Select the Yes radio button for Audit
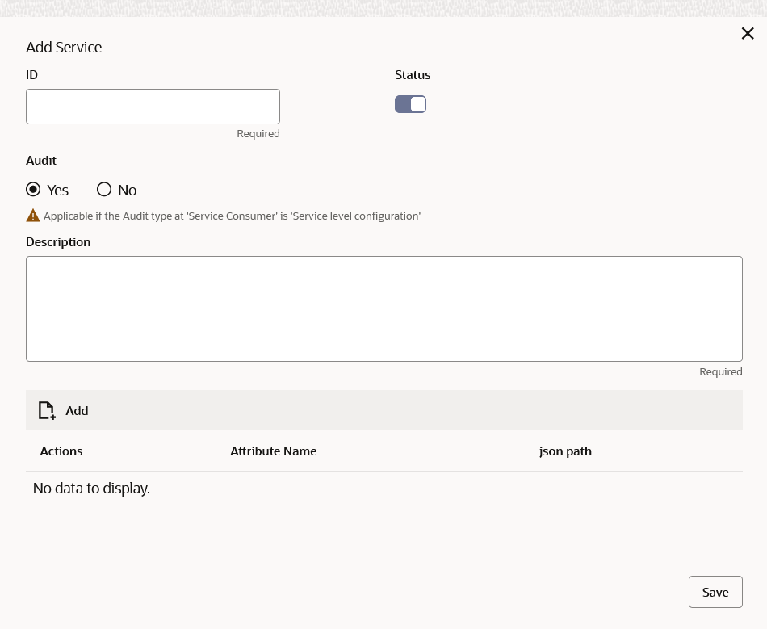The image size is (767, 629). (33, 190)
